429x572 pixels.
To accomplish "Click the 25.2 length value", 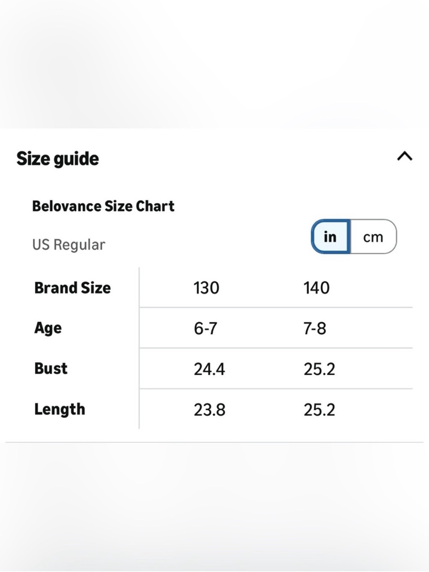I will click(320, 410).
